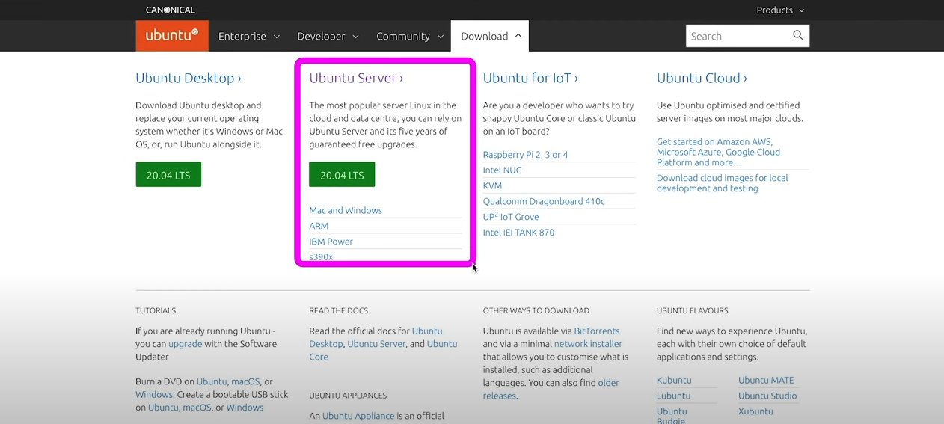Open the UP² IoT Grove link
Screen dimensions: 944x424
pos(511,217)
